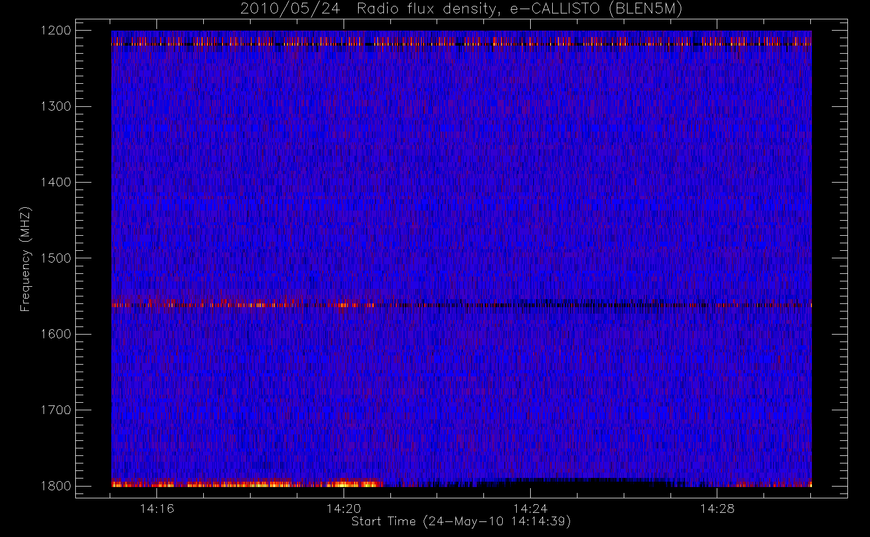Click the '14:24' time axis label
The image size is (870, 537).
tap(530, 509)
